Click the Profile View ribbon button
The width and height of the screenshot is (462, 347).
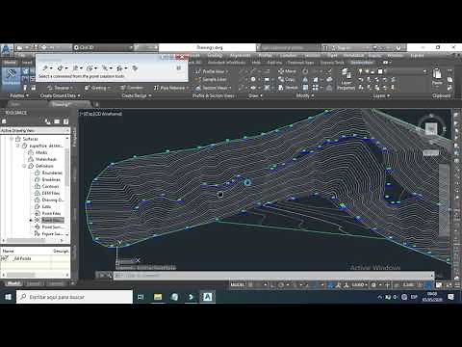click(x=212, y=71)
